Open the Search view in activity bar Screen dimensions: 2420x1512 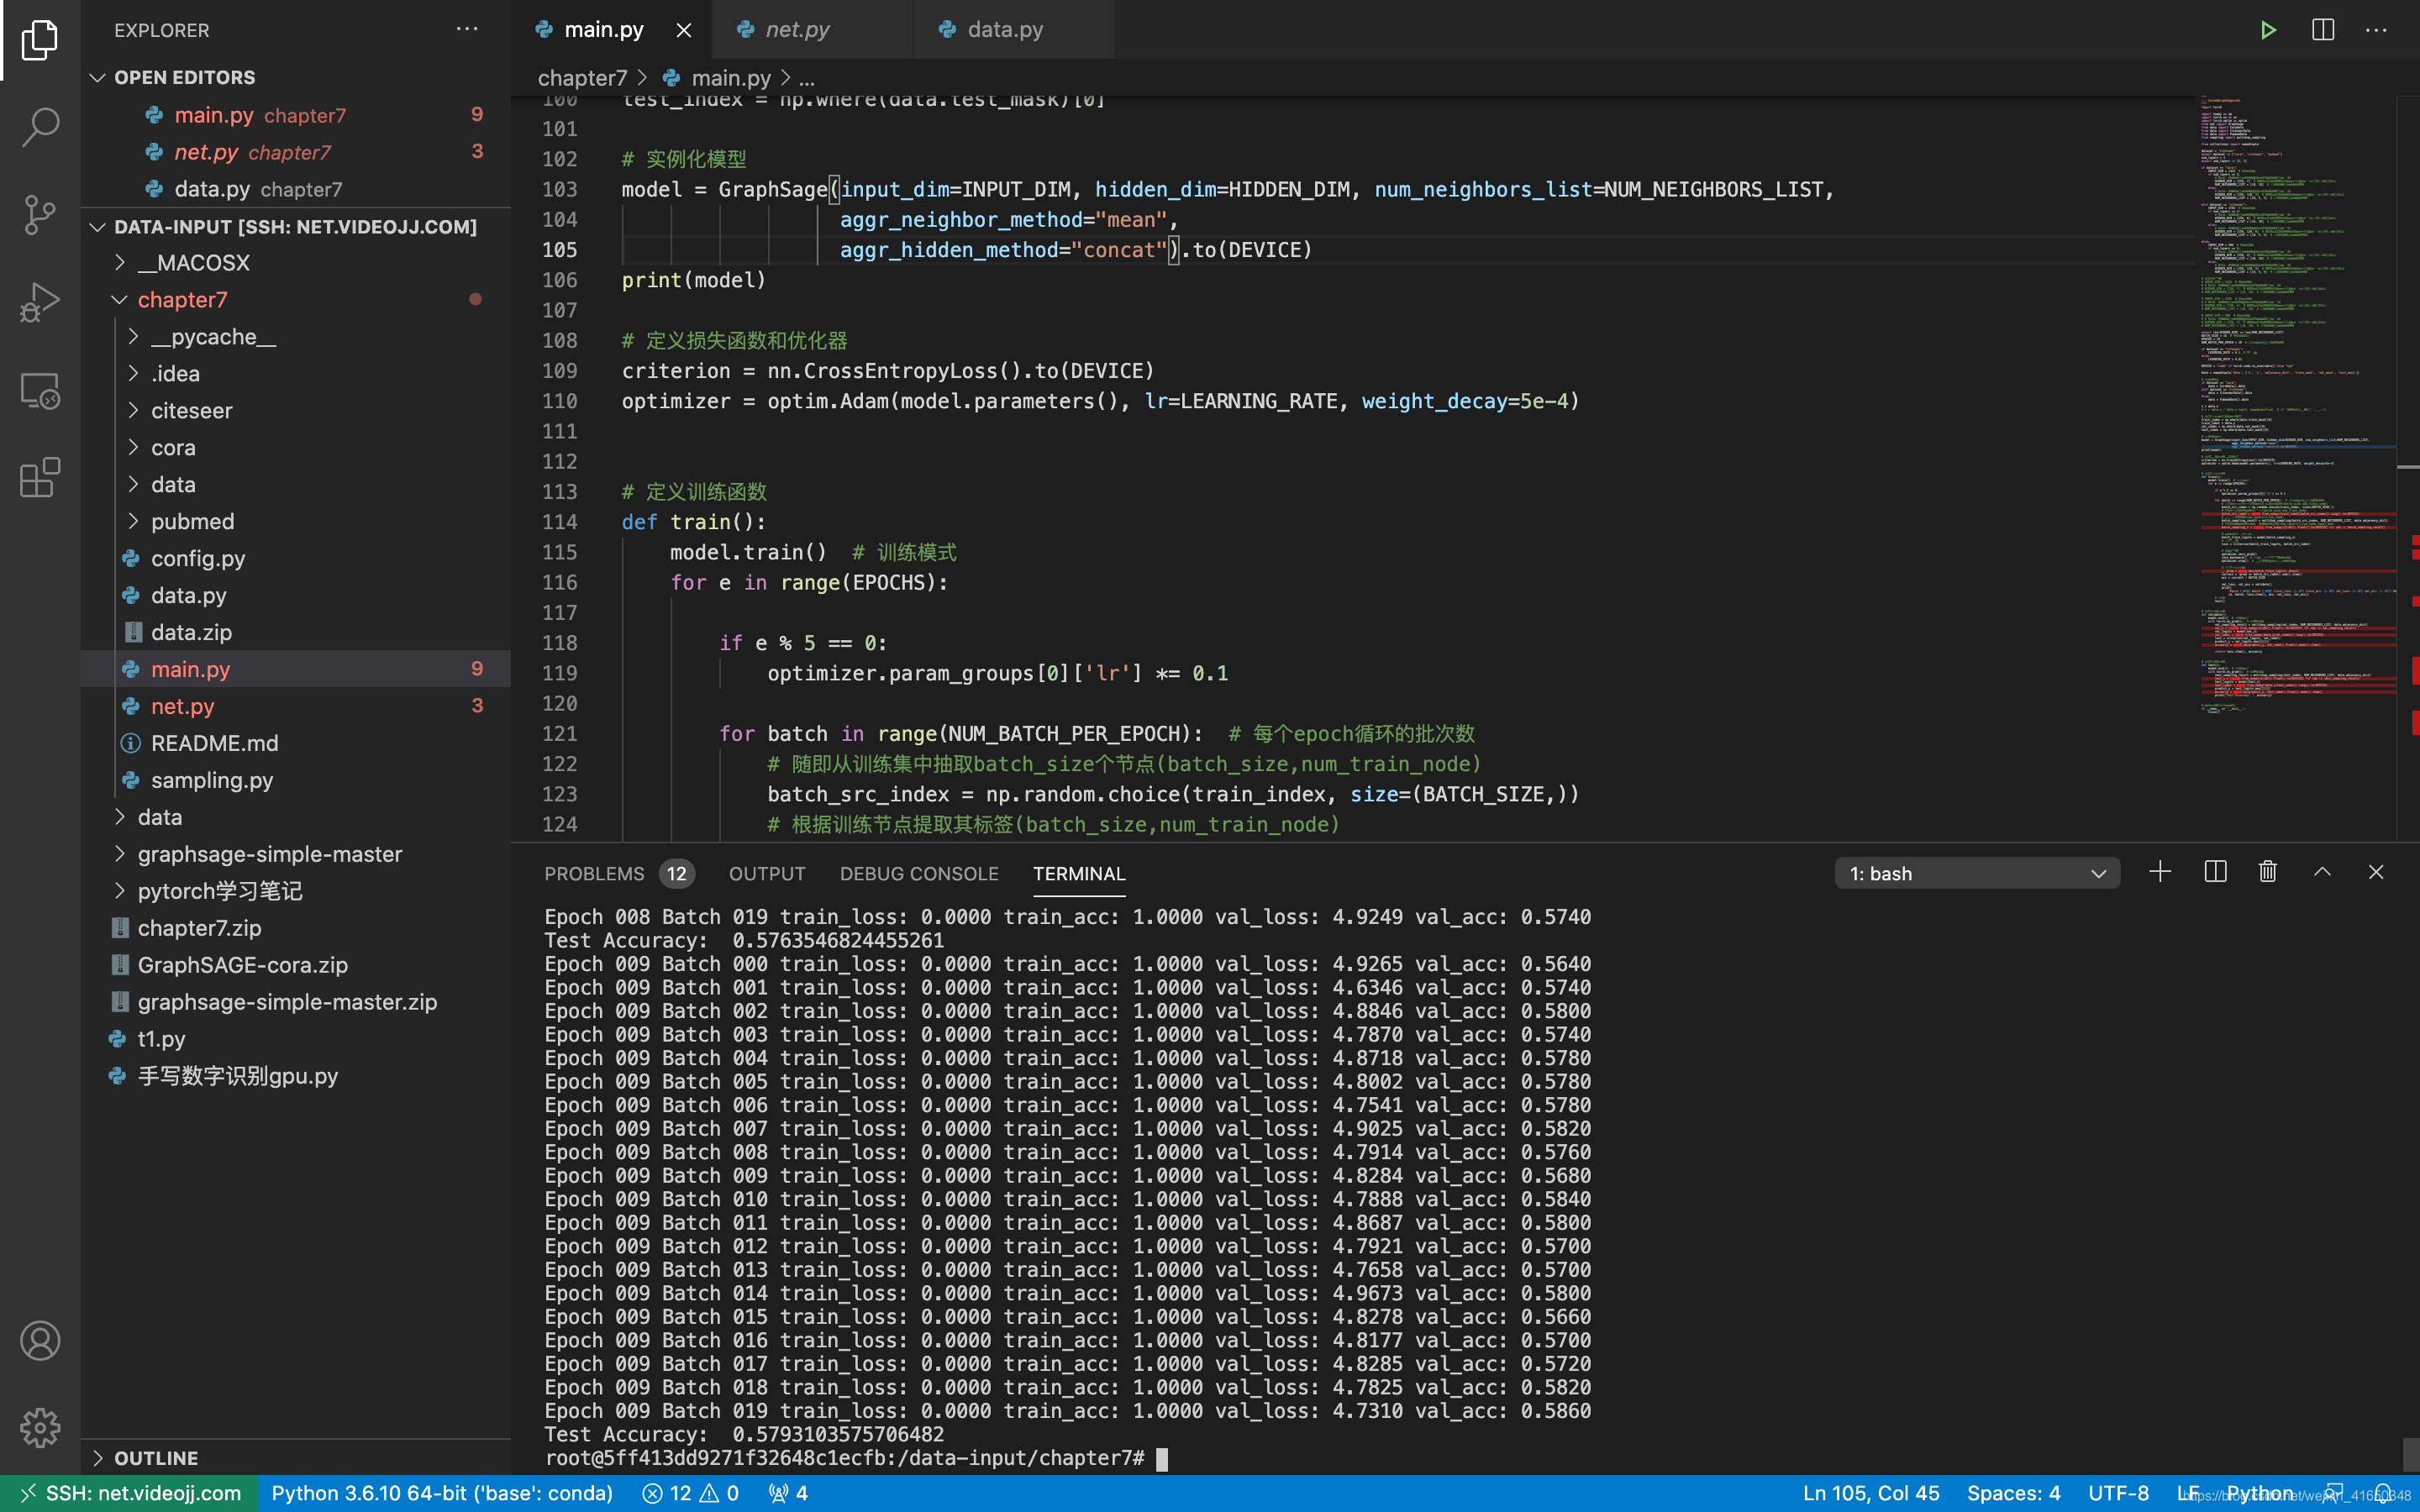click(x=40, y=127)
